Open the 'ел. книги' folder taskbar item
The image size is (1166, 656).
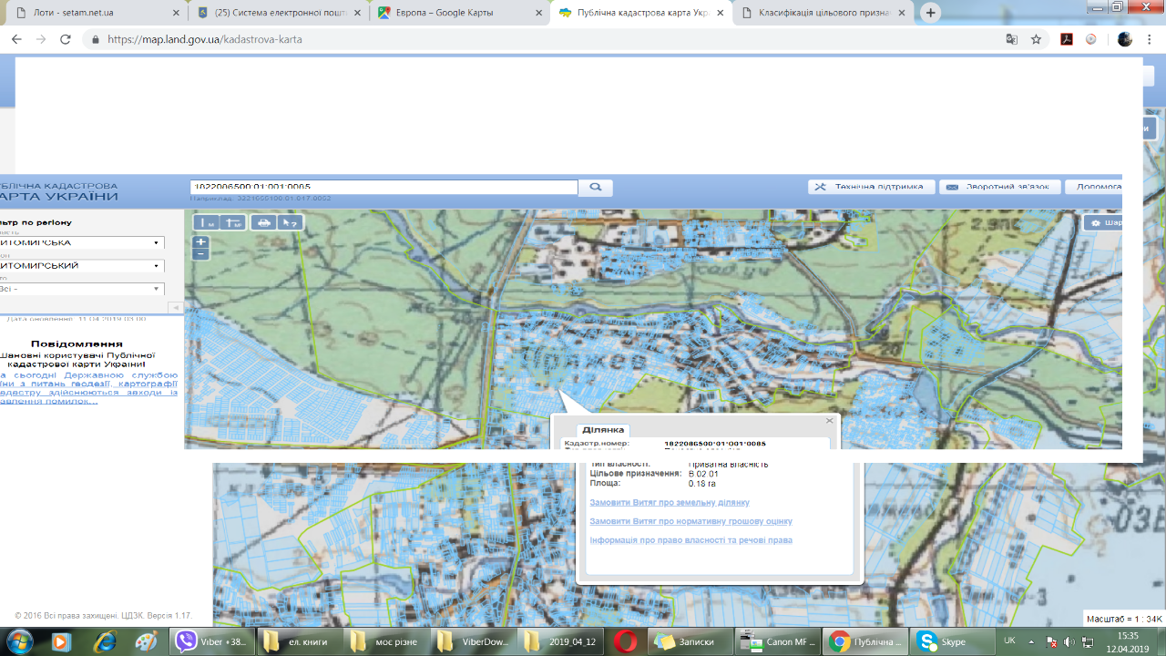pyautogui.click(x=298, y=641)
